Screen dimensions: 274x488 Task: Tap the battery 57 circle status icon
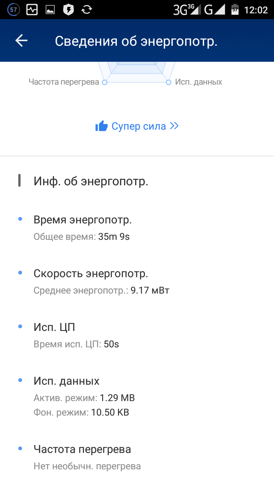[x=14, y=10]
